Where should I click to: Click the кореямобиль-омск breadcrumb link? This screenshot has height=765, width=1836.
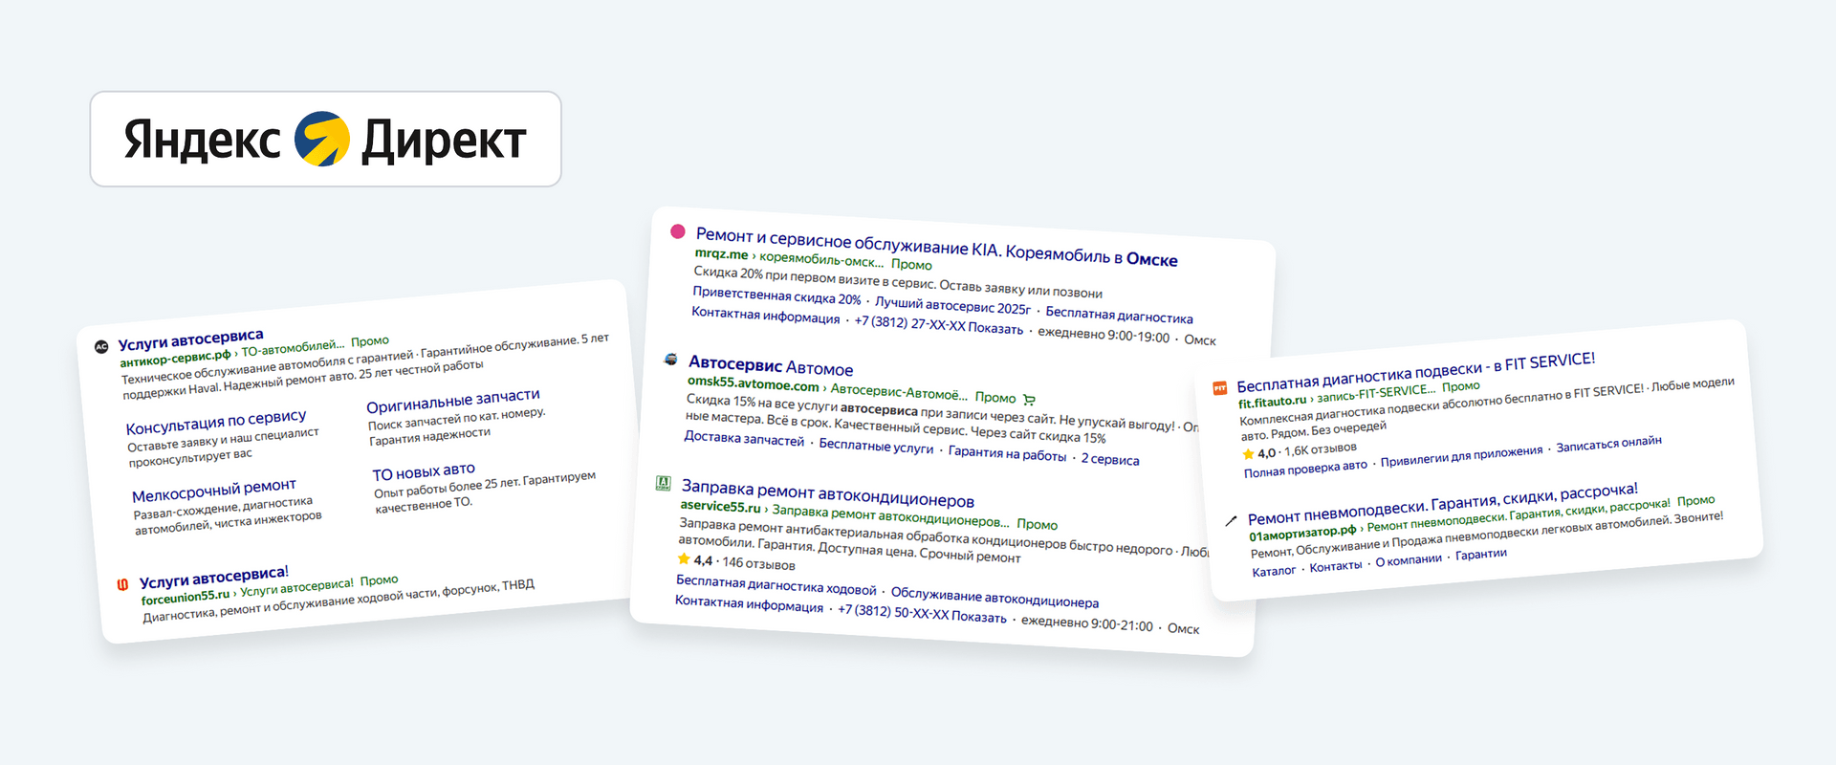(x=822, y=260)
